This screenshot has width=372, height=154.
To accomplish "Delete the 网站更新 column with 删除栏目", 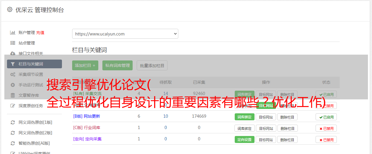I will pos(287,117).
